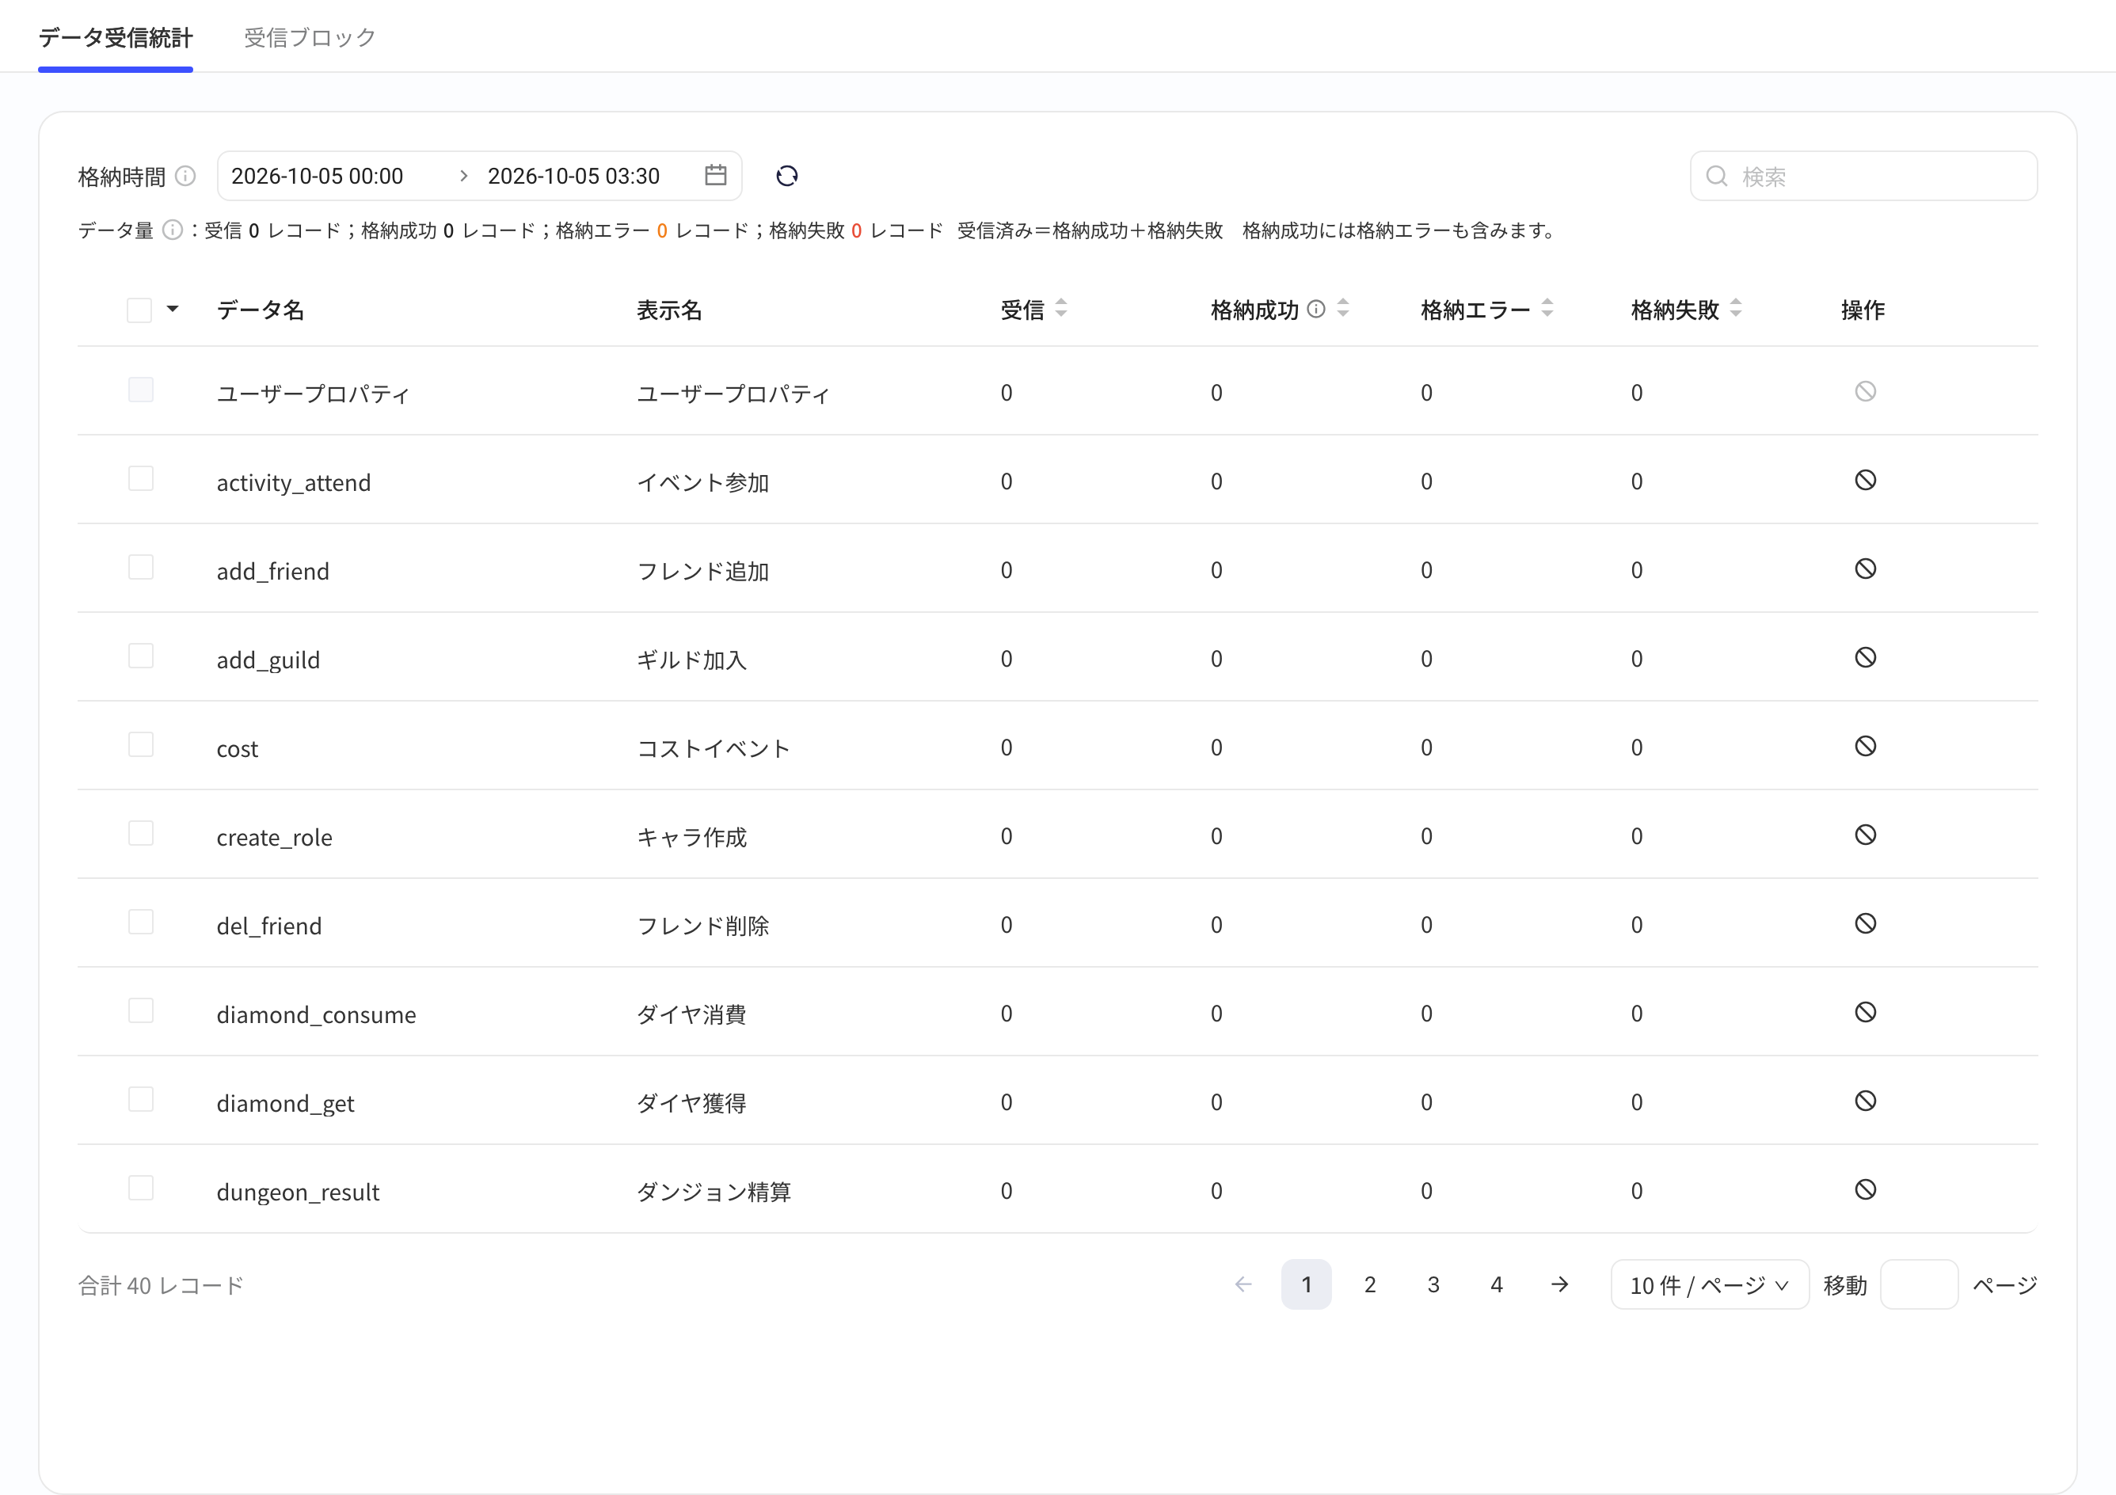Sort by the 格納エラー column arrows
Screen dimensions: 2116x1495
coord(1547,309)
